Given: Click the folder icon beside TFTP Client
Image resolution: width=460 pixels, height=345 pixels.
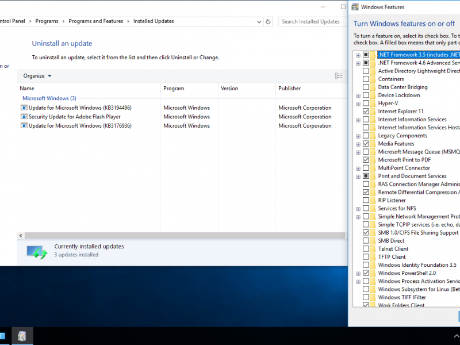Looking at the screenshot, I should [x=373, y=257].
